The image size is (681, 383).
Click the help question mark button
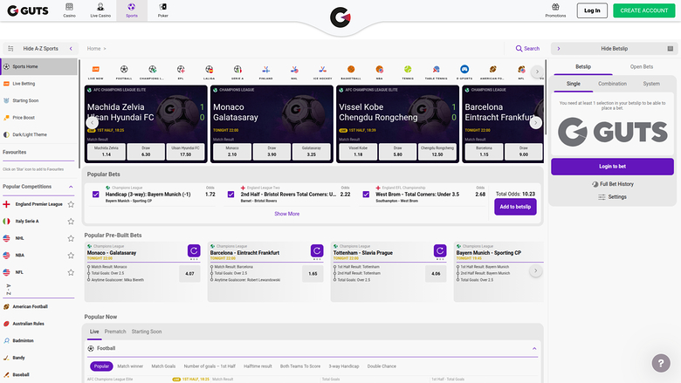(x=661, y=363)
